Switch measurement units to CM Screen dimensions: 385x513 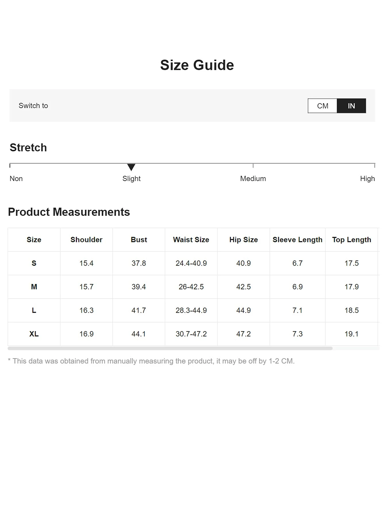pos(322,106)
